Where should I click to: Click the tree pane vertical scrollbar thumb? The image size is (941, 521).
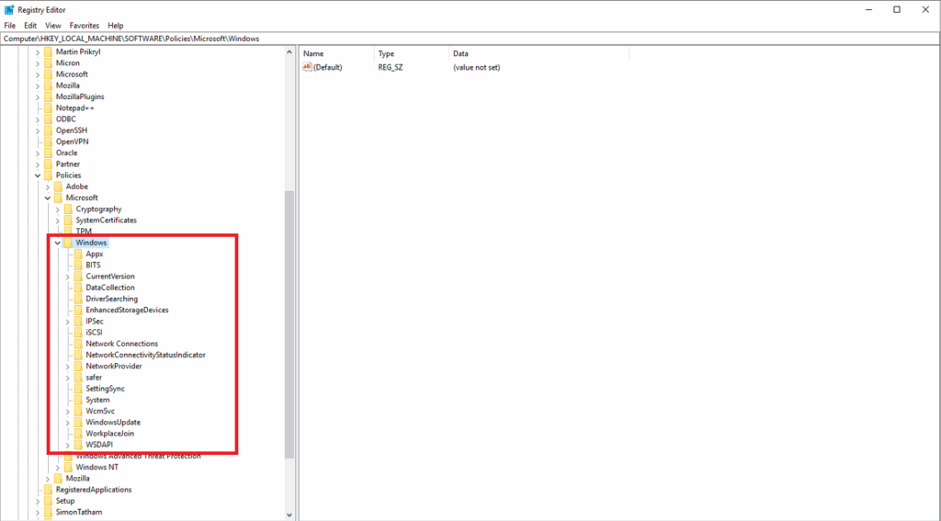[x=289, y=324]
